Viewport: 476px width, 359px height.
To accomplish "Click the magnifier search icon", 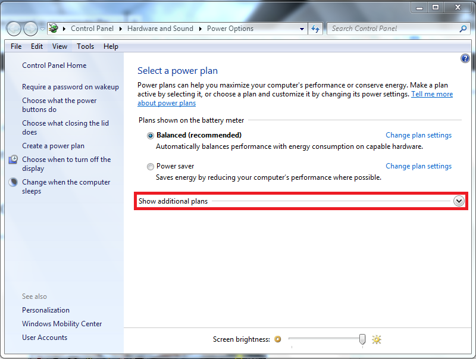I will click(464, 29).
